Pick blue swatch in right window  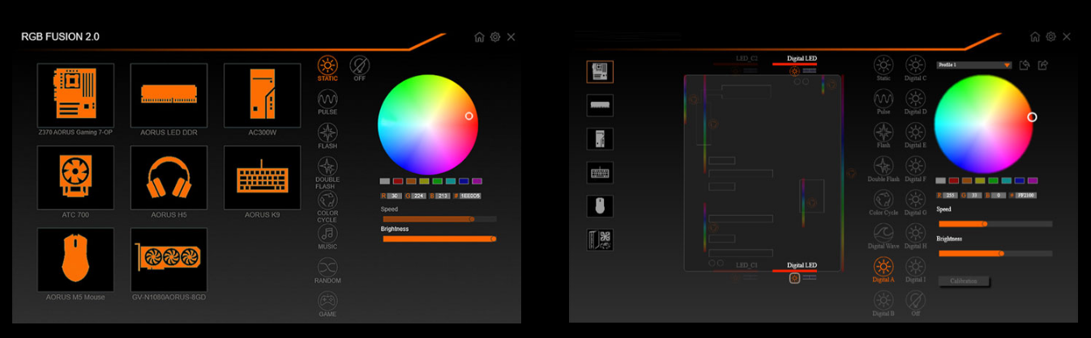point(1020,180)
